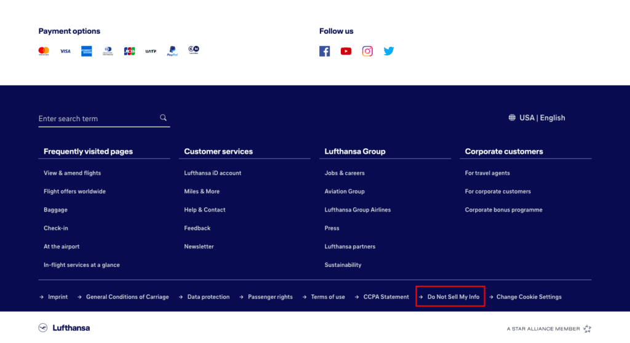The image size is (630, 343).
Task: Open the Newsletter link
Action: pyautogui.click(x=199, y=246)
